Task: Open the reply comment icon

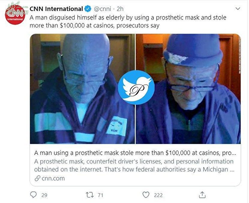Action: [33, 195]
